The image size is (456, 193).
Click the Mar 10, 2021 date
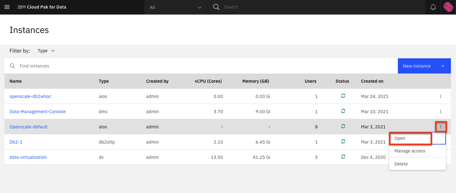(x=375, y=112)
